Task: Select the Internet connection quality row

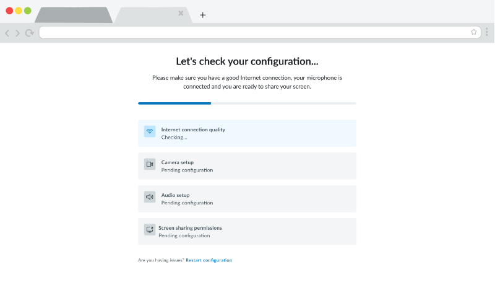Action: tap(247, 133)
